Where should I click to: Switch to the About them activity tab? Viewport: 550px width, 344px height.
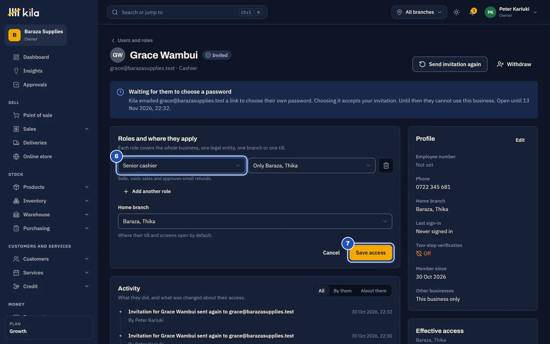pyautogui.click(x=374, y=291)
